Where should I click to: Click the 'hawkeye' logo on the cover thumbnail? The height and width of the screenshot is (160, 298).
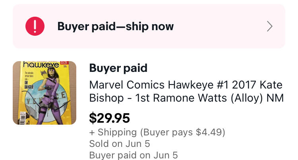click(x=41, y=65)
